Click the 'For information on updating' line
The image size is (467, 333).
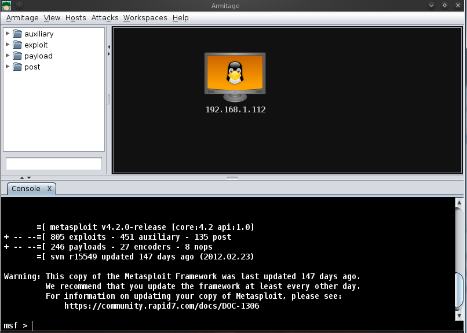pyautogui.click(x=194, y=296)
